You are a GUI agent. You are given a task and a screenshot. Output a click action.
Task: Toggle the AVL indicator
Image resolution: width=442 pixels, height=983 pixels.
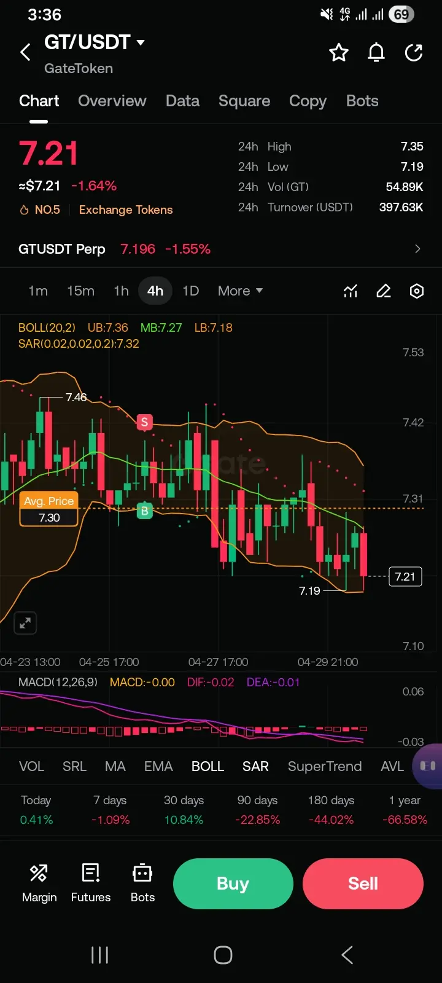(392, 766)
